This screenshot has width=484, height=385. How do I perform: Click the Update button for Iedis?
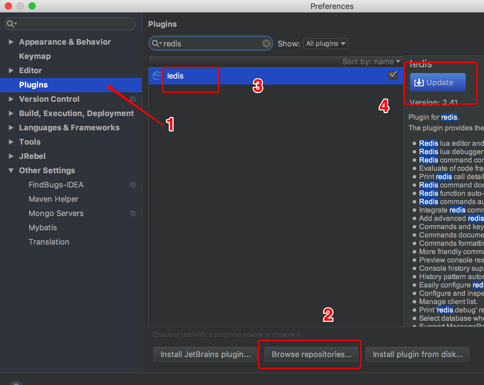point(438,82)
